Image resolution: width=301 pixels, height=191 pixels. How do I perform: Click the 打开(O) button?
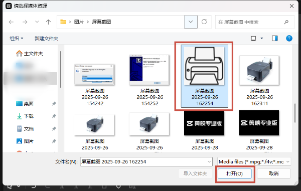[x=235, y=173]
